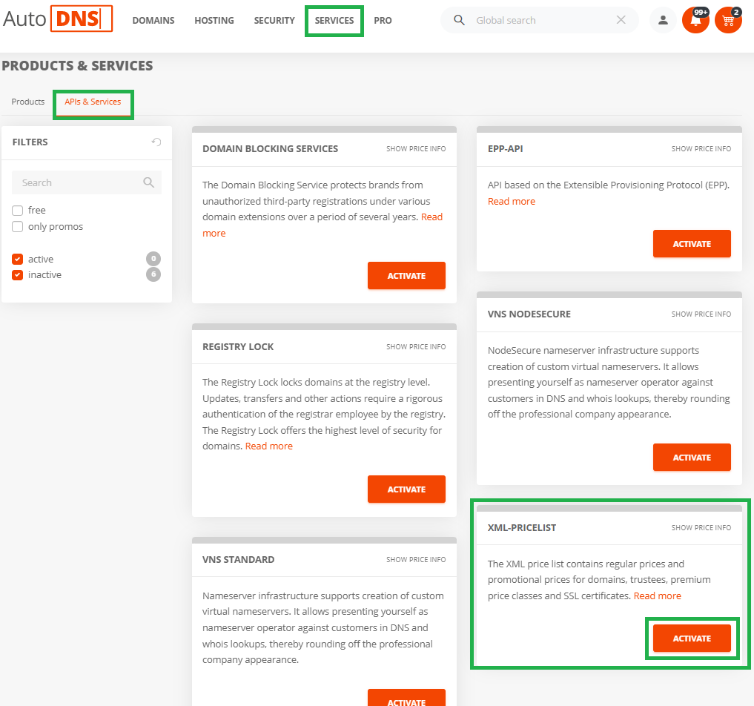Activate VNS NodeSecure
Viewport: 754px width, 706px height.
692,458
